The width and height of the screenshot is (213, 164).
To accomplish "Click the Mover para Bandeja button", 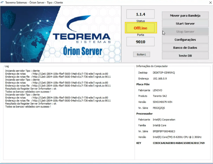I will (185, 16).
